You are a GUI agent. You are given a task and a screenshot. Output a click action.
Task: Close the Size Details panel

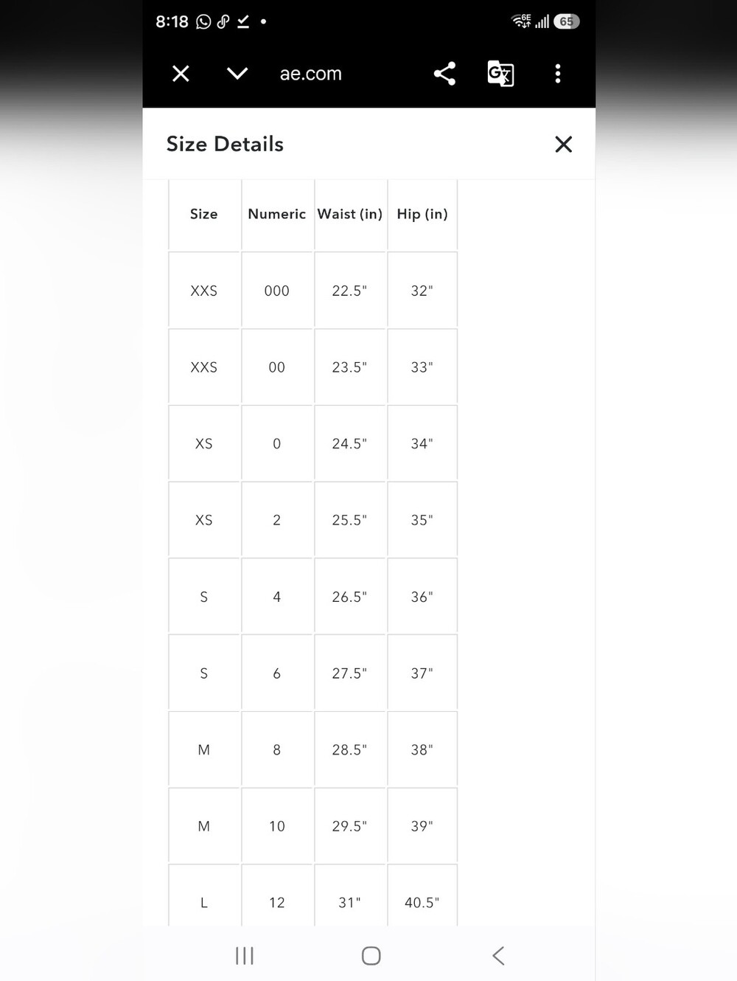(564, 145)
